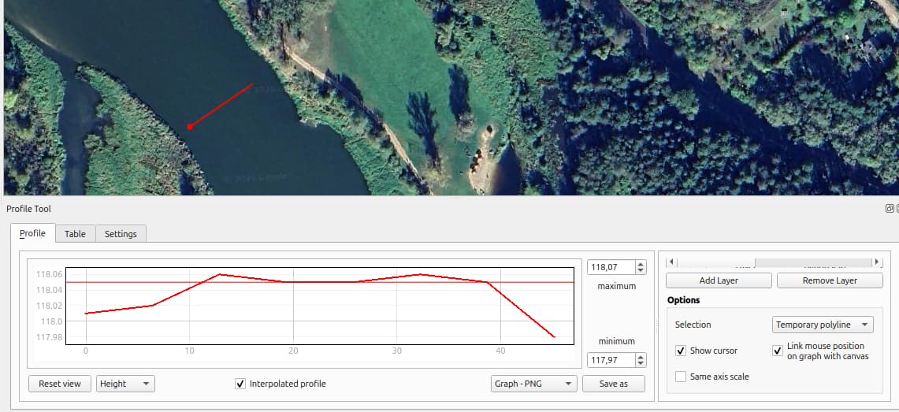Toggle the Show cursor checkbox
Screen dimensions: 899x412
[681, 351]
